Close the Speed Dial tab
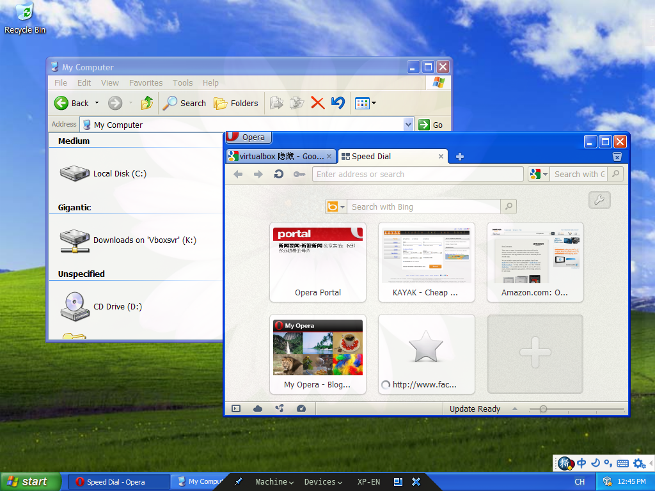Viewport: 655px width, 491px height. (441, 157)
